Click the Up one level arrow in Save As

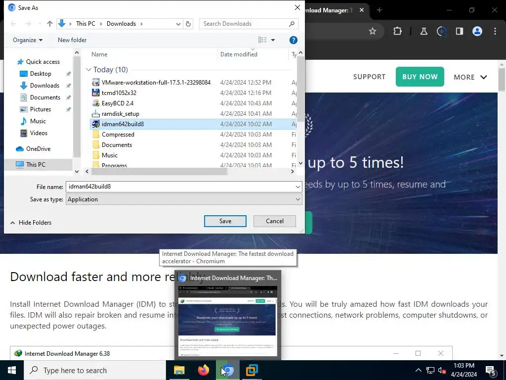coord(50,24)
